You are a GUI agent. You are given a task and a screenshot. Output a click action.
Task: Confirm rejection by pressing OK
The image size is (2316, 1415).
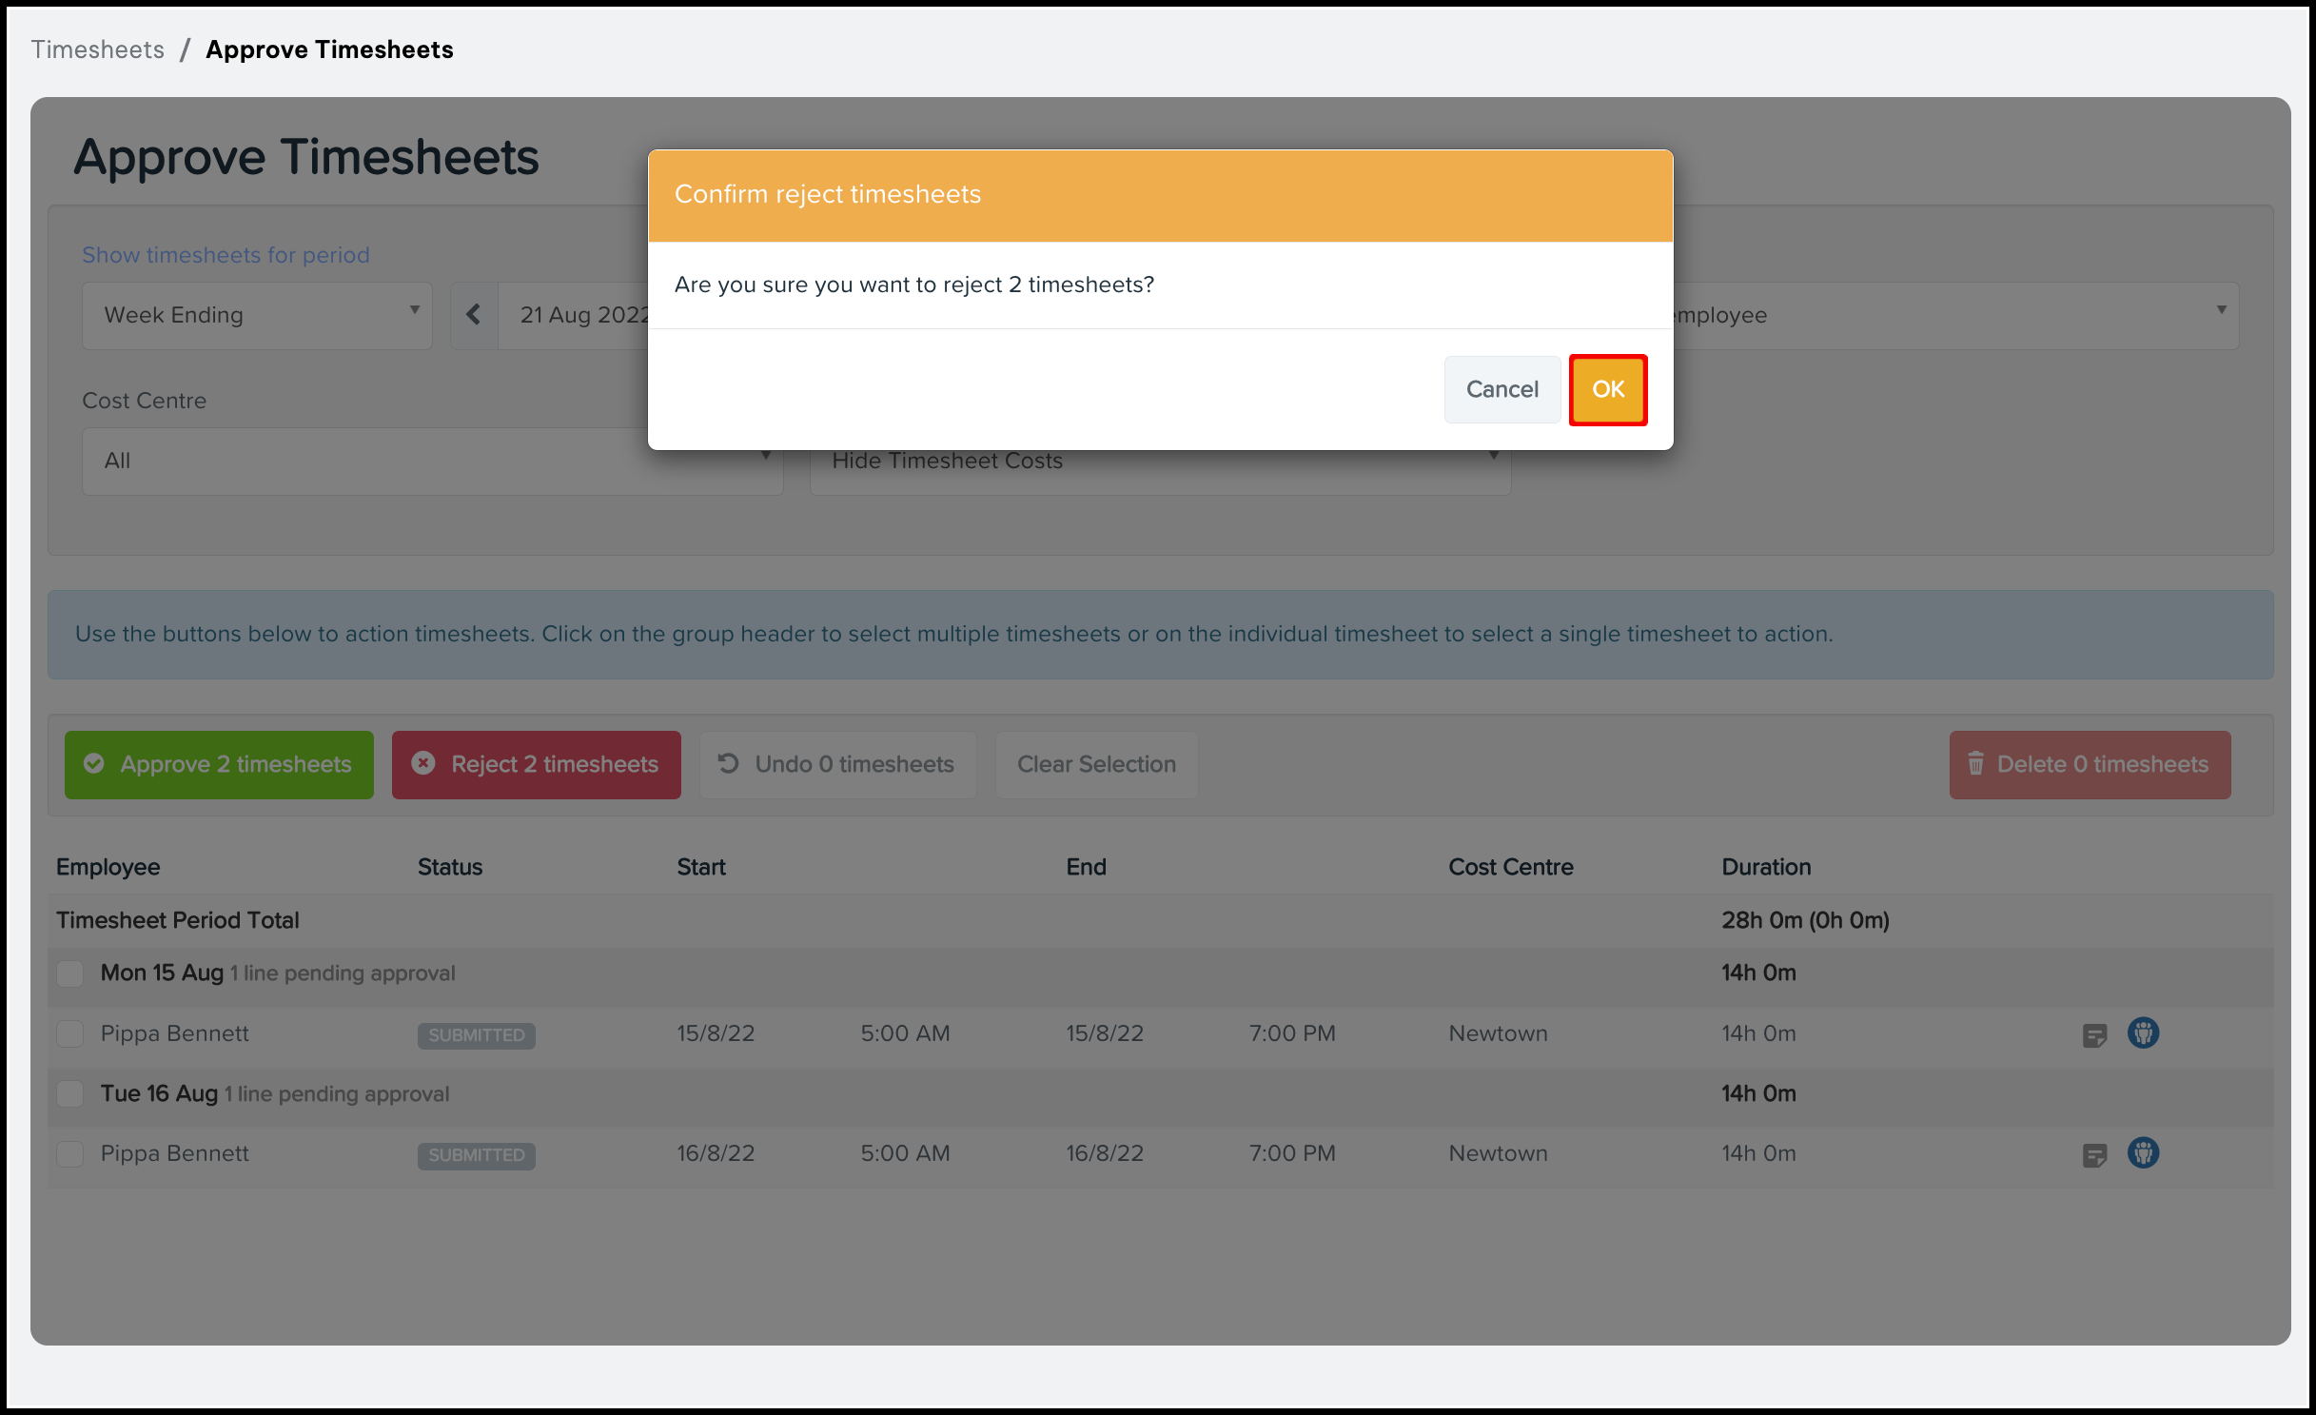coord(1607,389)
